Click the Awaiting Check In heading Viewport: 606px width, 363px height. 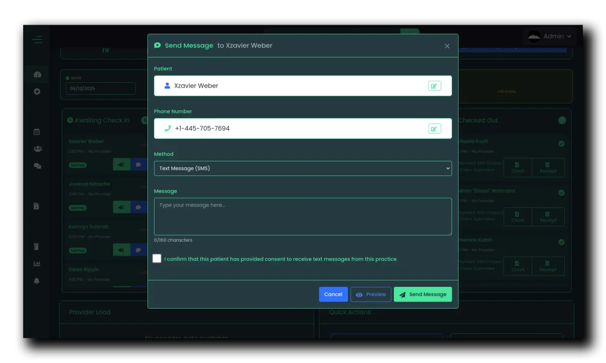[x=98, y=120]
